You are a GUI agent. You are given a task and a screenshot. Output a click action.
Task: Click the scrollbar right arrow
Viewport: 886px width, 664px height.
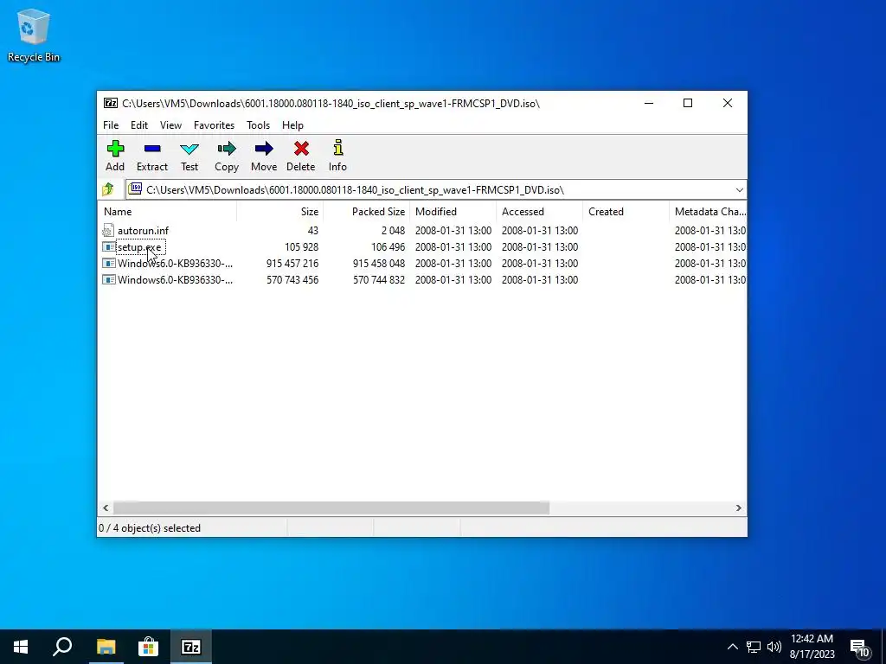click(739, 508)
